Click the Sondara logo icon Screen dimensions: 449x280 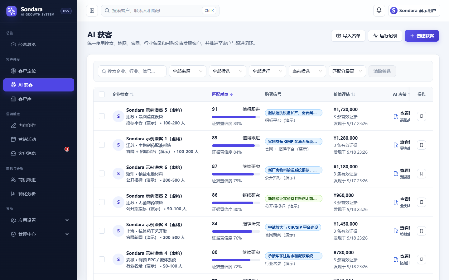tap(12, 11)
